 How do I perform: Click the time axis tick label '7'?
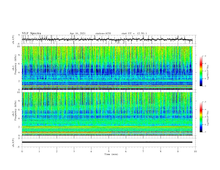tap(143, 151)
